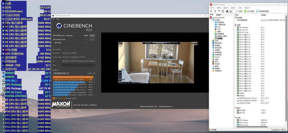Open the 工具(T) menu in AIDA64
This screenshot has height=133, width=288.
coord(240,8)
